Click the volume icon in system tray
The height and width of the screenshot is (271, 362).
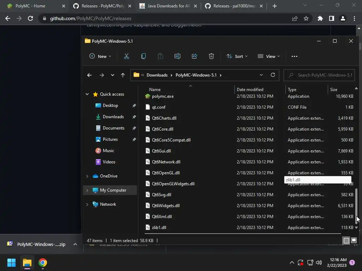pyautogui.click(x=319, y=263)
